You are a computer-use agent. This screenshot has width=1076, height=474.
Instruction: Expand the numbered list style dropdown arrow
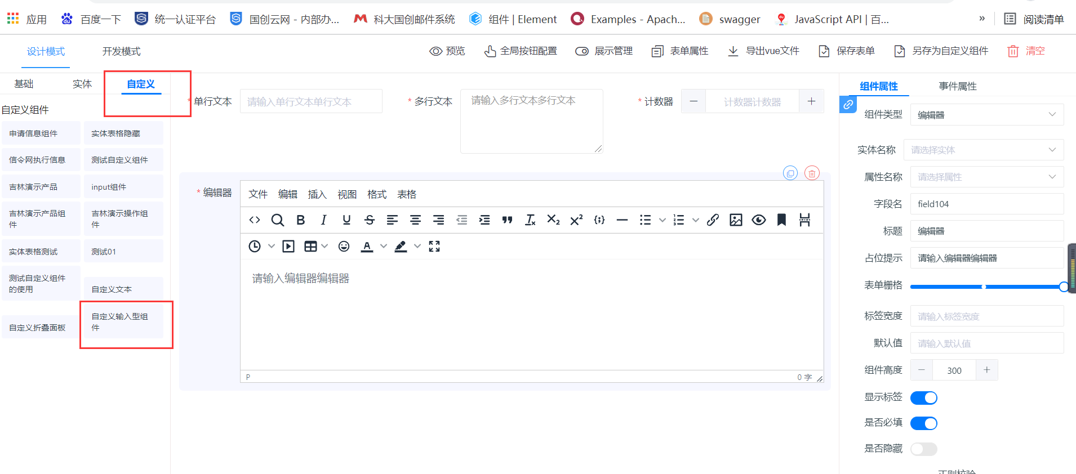(x=696, y=220)
